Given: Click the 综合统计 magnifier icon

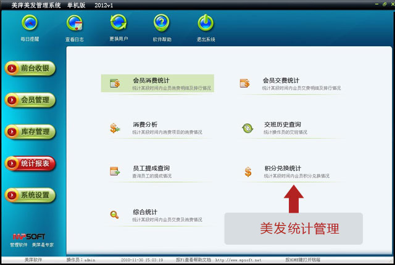Looking at the screenshot, I should [115, 214].
